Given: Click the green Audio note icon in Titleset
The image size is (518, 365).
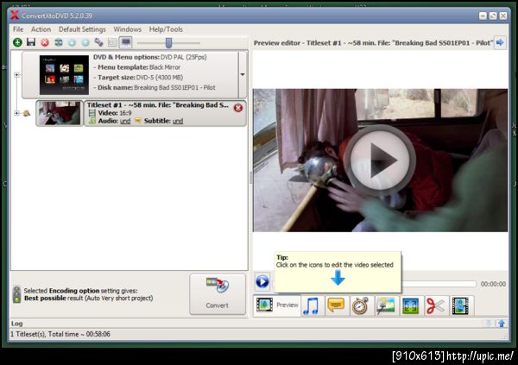Looking at the screenshot, I should click(x=92, y=121).
